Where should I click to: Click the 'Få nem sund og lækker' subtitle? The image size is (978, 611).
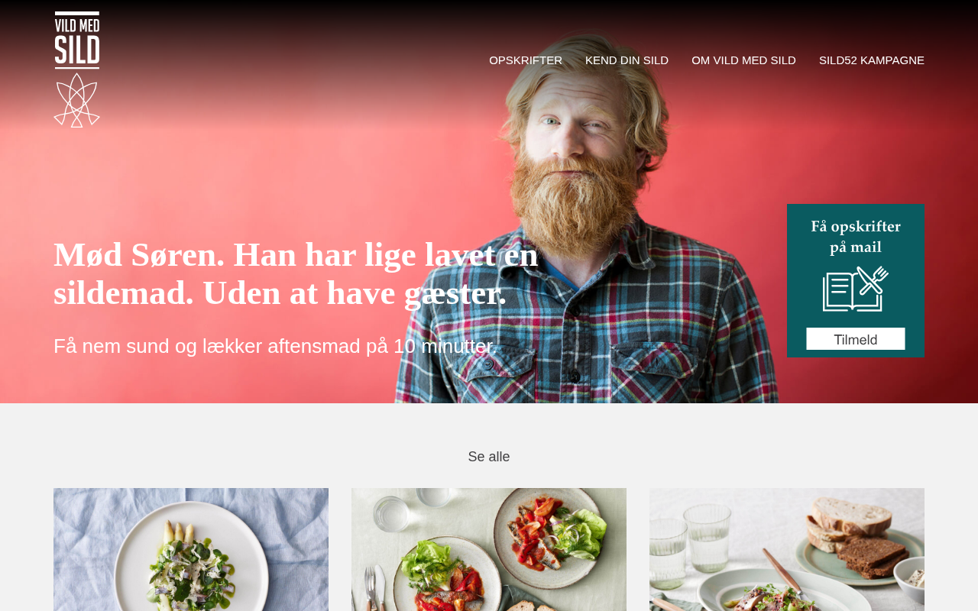[x=275, y=346]
